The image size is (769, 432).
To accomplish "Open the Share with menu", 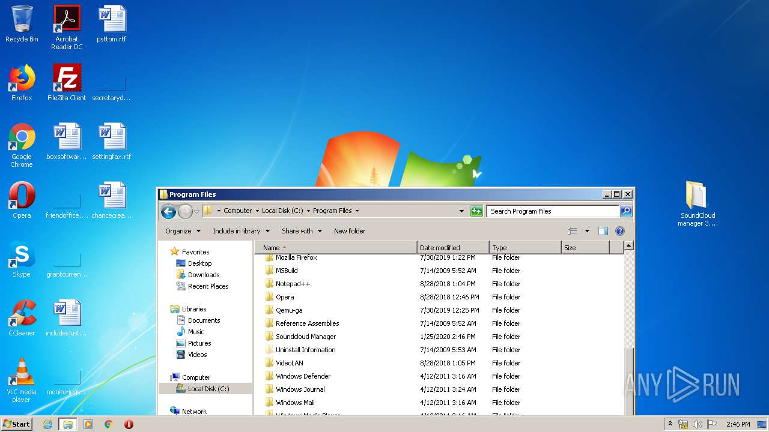I will 302,231.
